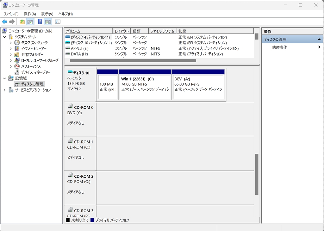This screenshot has width=324, height=231.
Task: Click the volume list horizontal scrollbar
Action: pos(133,60)
